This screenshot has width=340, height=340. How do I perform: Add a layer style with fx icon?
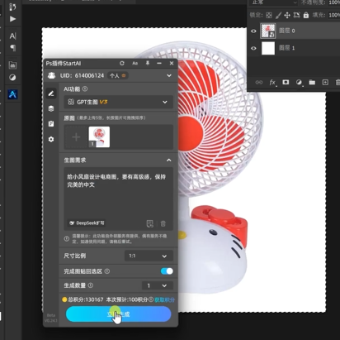point(272,82)
